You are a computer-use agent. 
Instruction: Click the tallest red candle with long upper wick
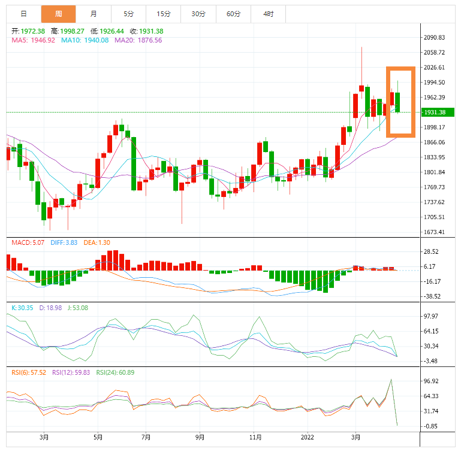361,89
